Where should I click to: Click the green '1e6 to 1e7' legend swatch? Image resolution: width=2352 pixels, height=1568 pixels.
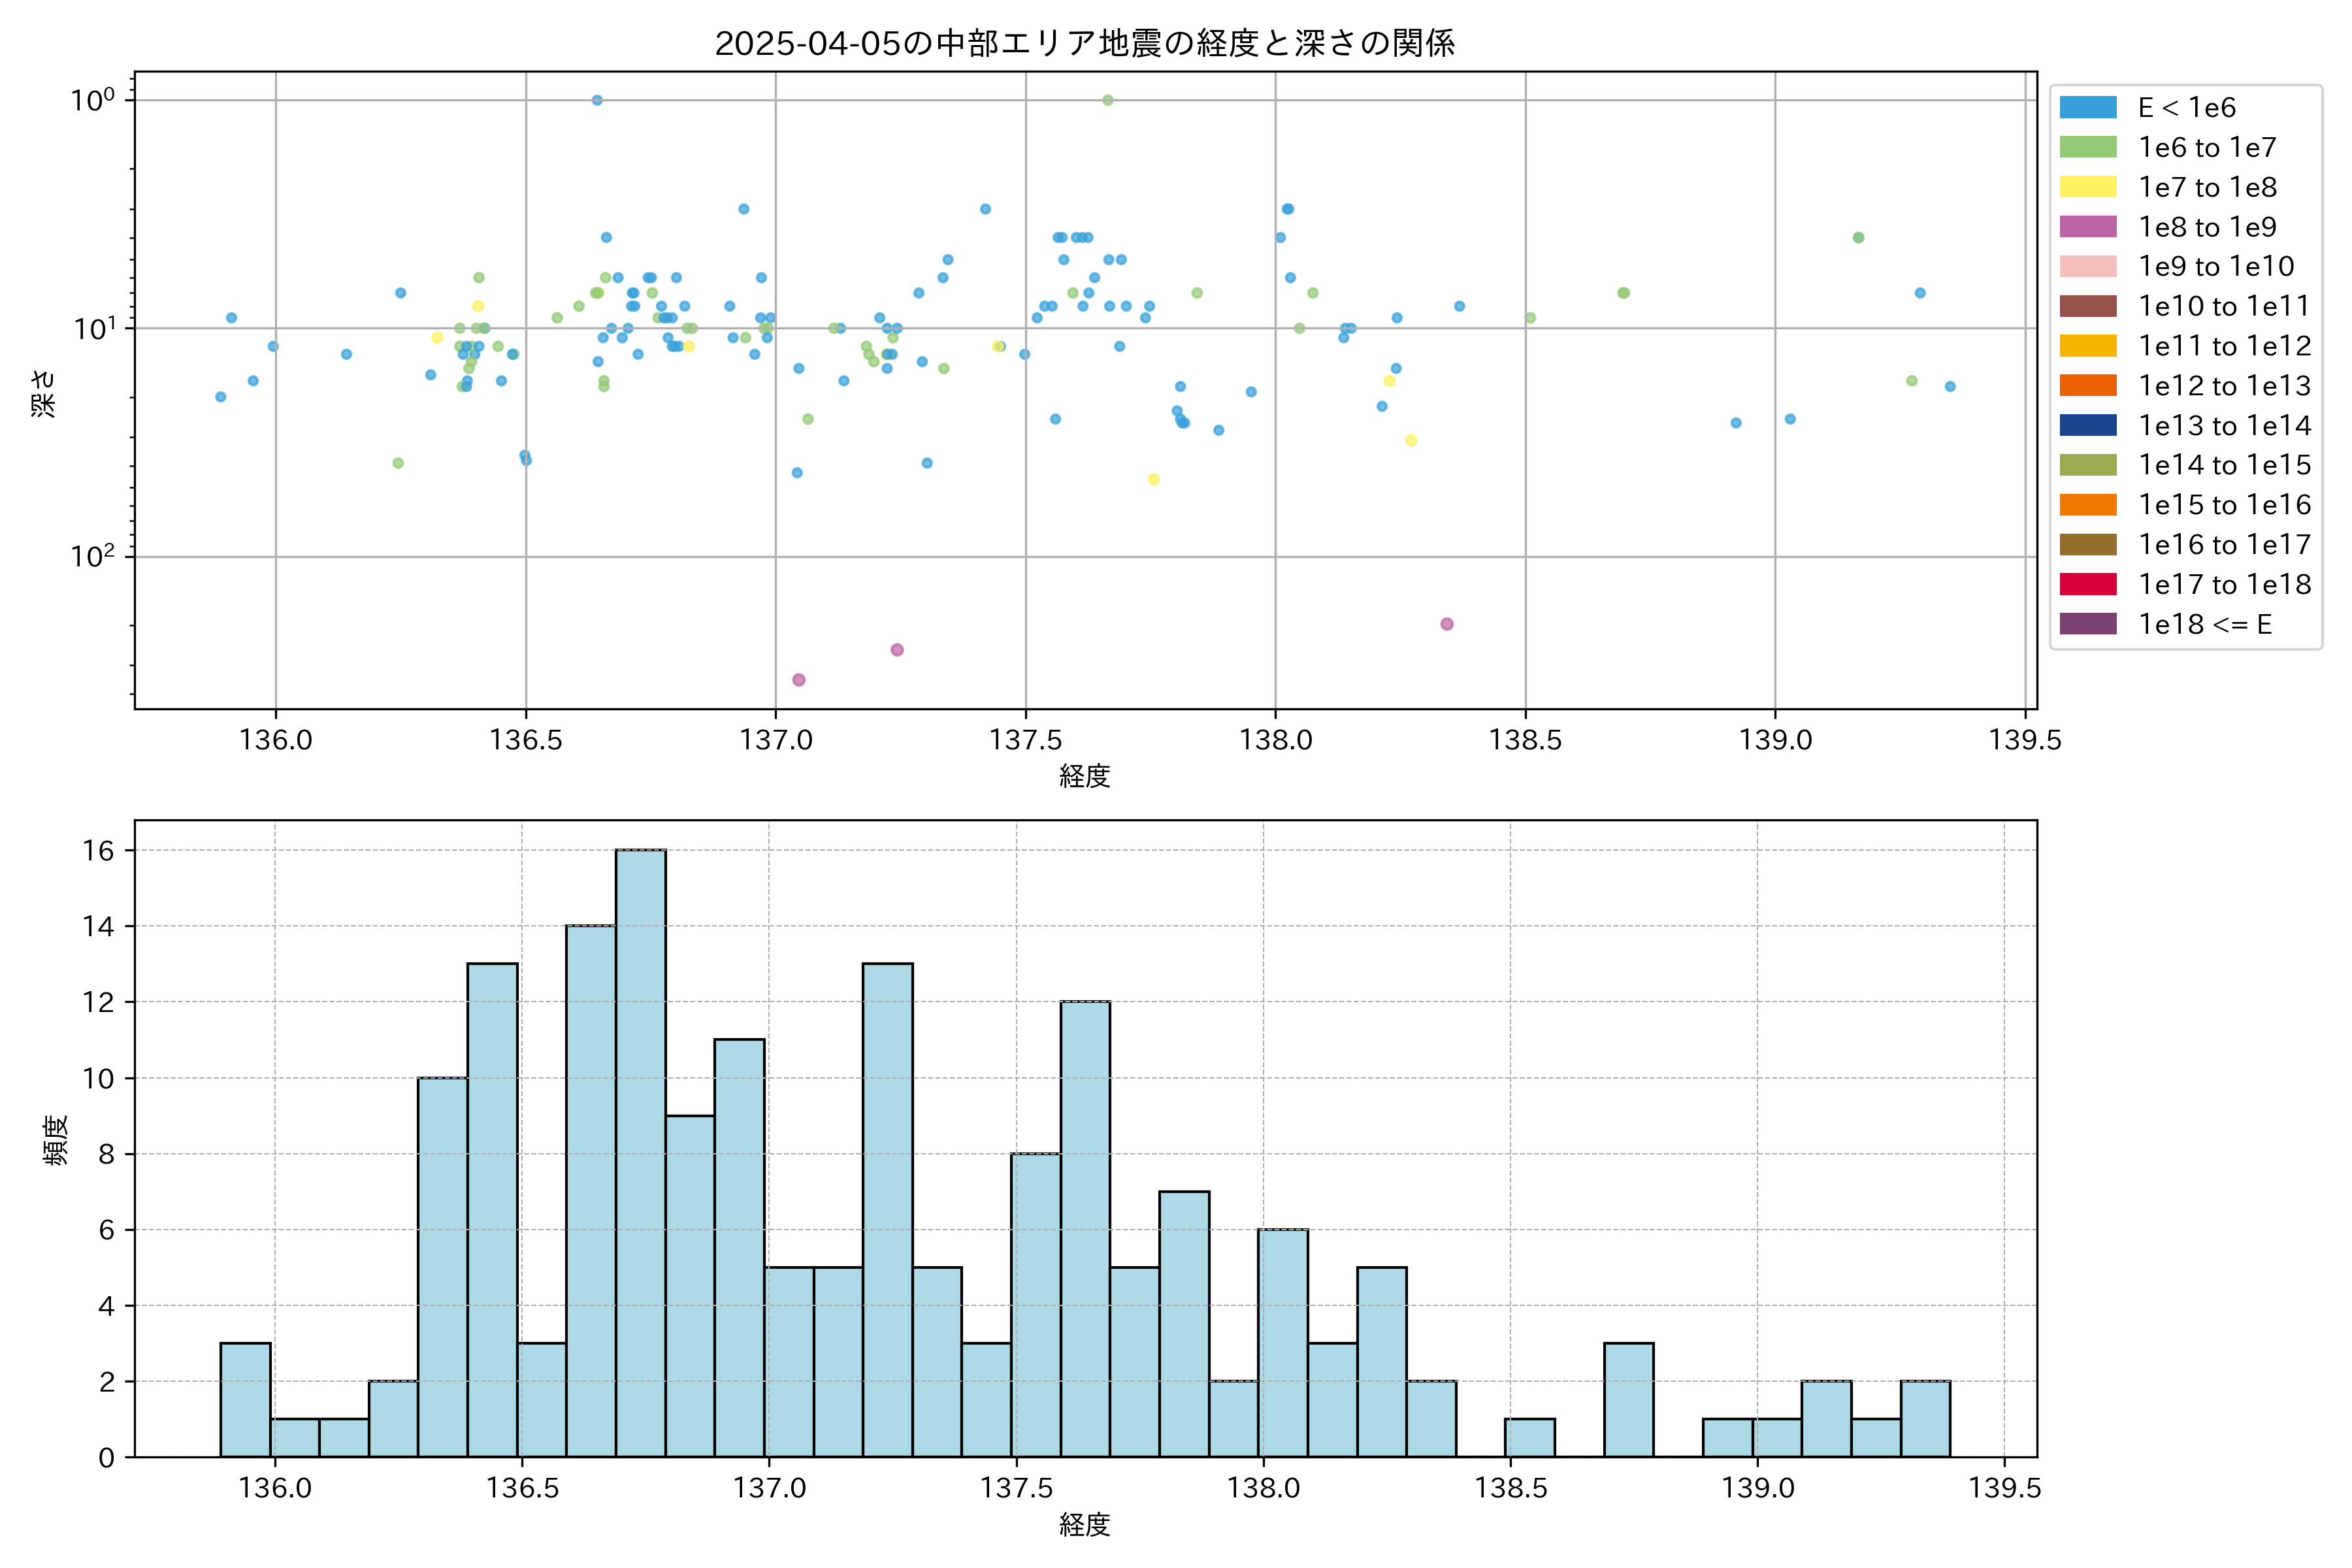(x=2087, y=148)
